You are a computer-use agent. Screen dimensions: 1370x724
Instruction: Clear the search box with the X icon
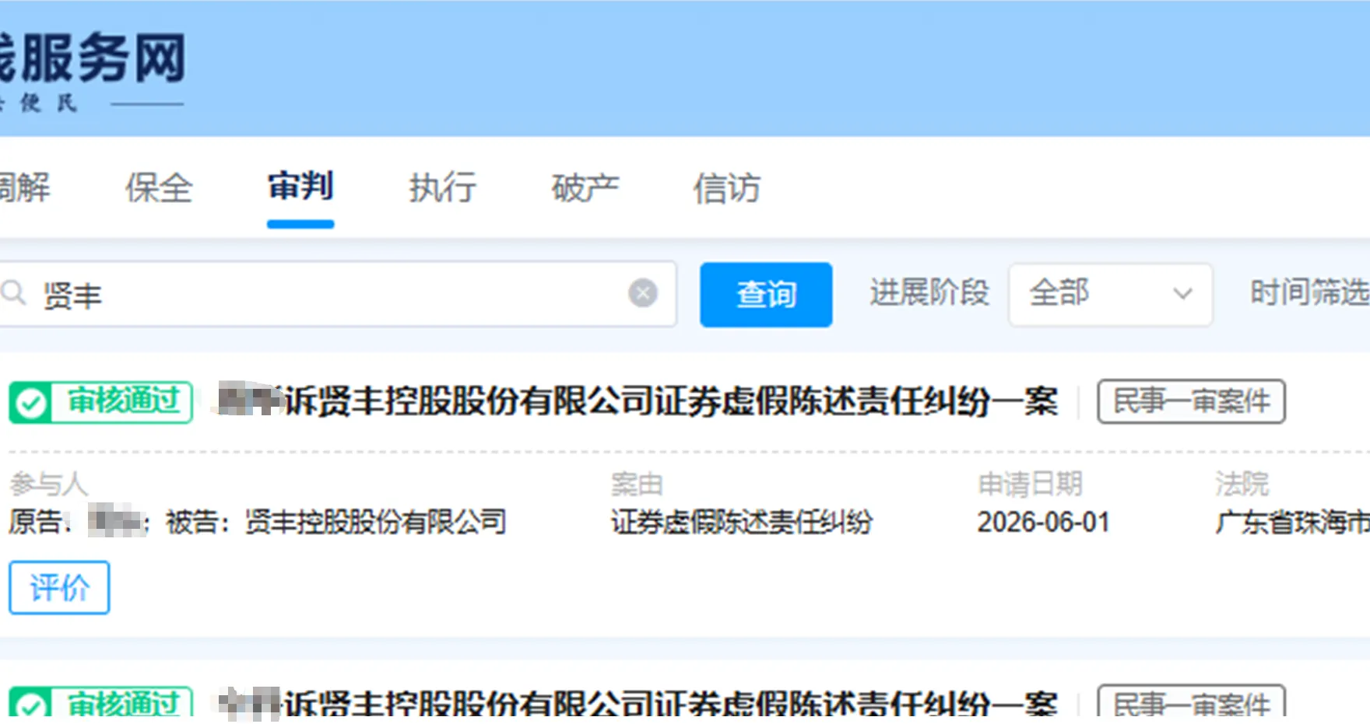tap(642, 293)
